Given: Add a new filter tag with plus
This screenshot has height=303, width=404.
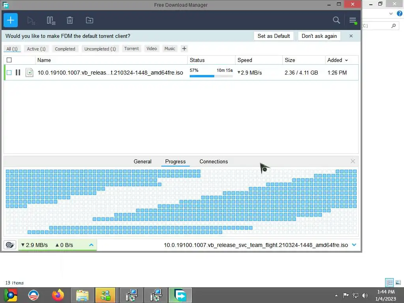Looking at the screenshot, I should (184, 49).
